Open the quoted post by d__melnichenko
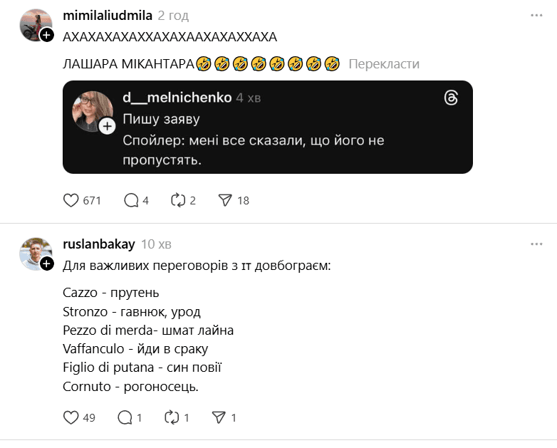 tap(285, 141)
